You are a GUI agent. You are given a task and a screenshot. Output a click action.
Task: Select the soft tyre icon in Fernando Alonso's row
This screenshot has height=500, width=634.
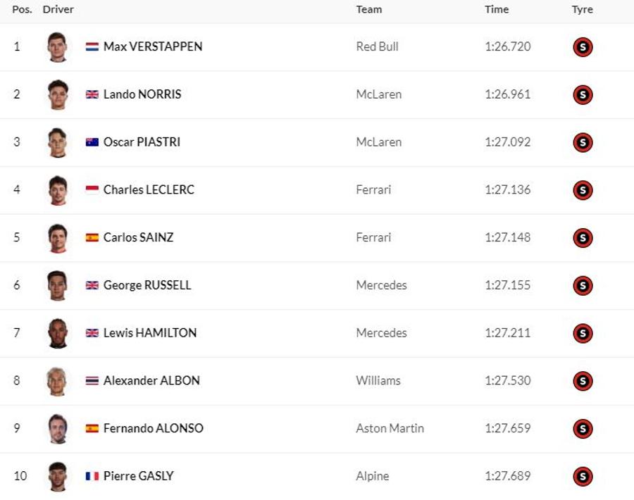click(583, 428)
